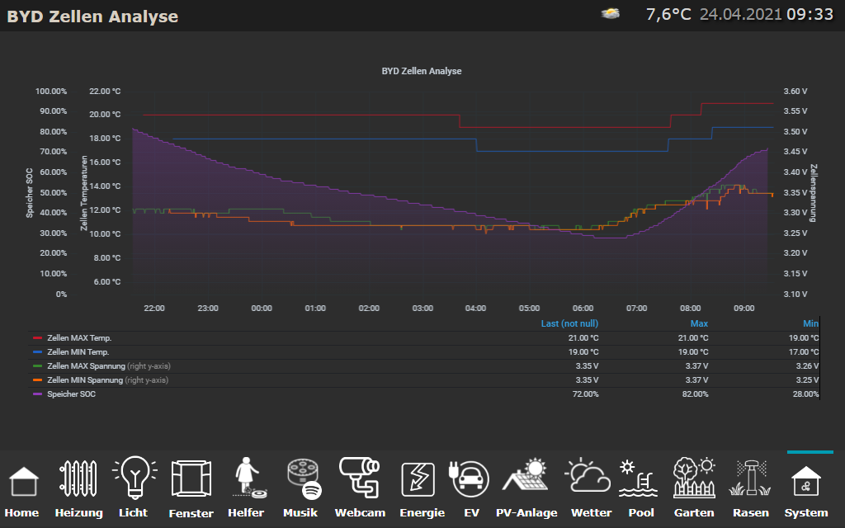The image size is (845, 528).
Task: Click the System menu label
Action: (806, 513)
